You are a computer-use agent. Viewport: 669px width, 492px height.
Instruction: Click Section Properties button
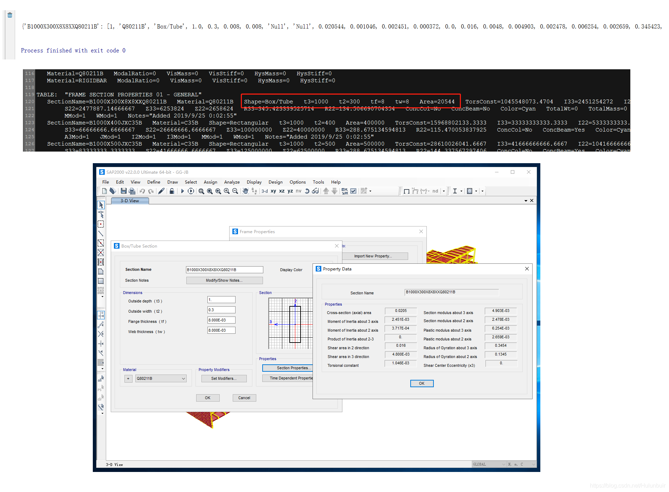(x=288, y=368)
